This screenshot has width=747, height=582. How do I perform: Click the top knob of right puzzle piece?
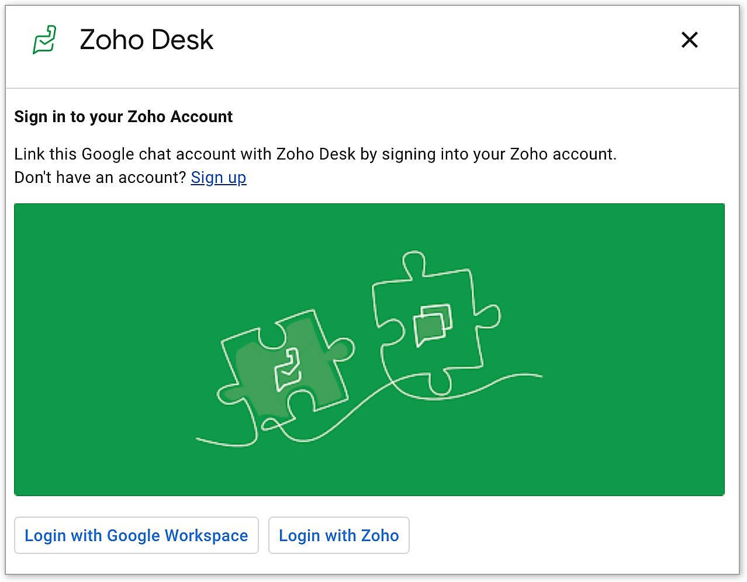click(413, 262)
